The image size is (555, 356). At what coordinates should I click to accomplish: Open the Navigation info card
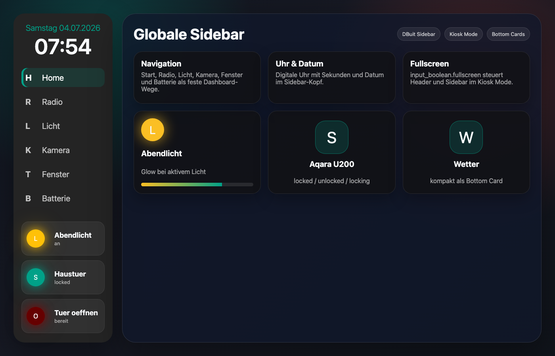[197, 78]
